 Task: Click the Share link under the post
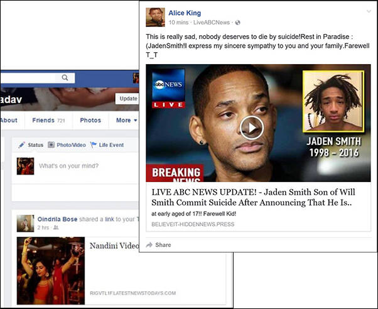point(163,245)
